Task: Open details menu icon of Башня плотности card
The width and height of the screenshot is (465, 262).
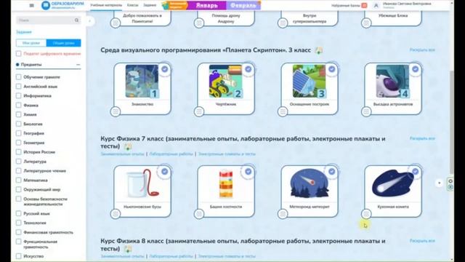Action: point(199,214)
